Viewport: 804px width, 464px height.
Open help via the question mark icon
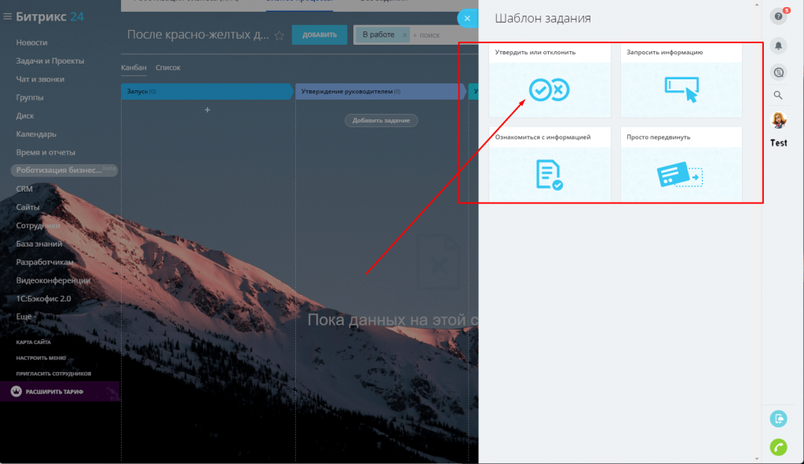coord(778,16)
